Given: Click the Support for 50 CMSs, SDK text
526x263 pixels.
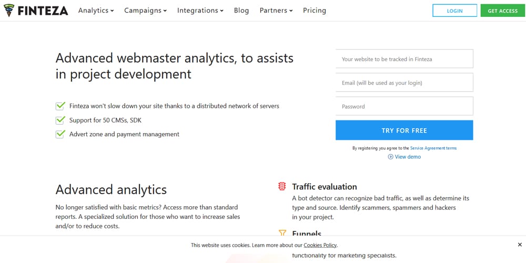Looking at the screenshot, I should click(x=105, y=120).
